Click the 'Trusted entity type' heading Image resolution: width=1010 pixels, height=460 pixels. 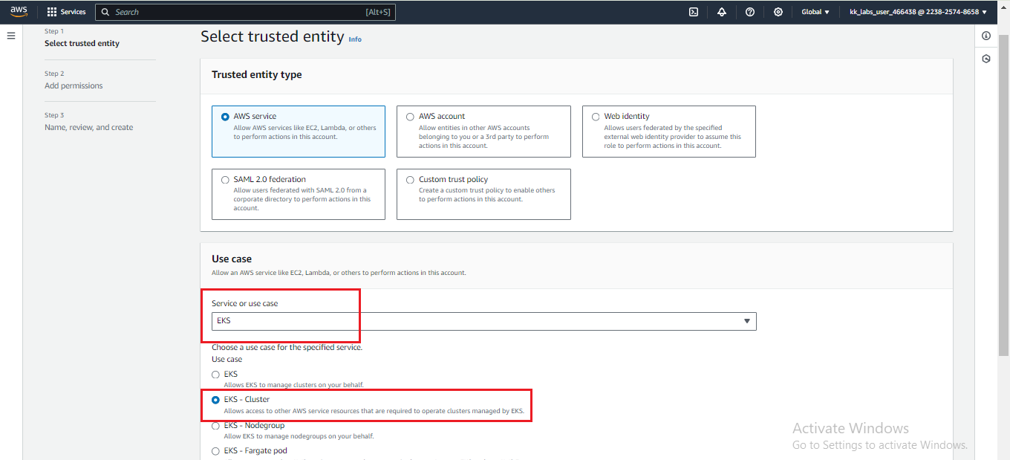tap(257, 74)
